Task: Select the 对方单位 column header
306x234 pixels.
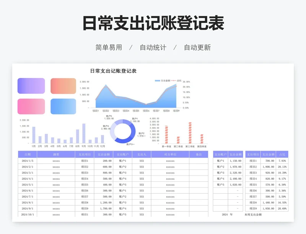Action: tap(170, 154)
